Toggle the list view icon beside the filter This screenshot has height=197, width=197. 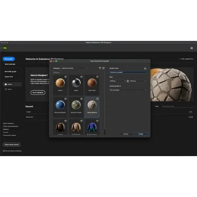point(103,68)
